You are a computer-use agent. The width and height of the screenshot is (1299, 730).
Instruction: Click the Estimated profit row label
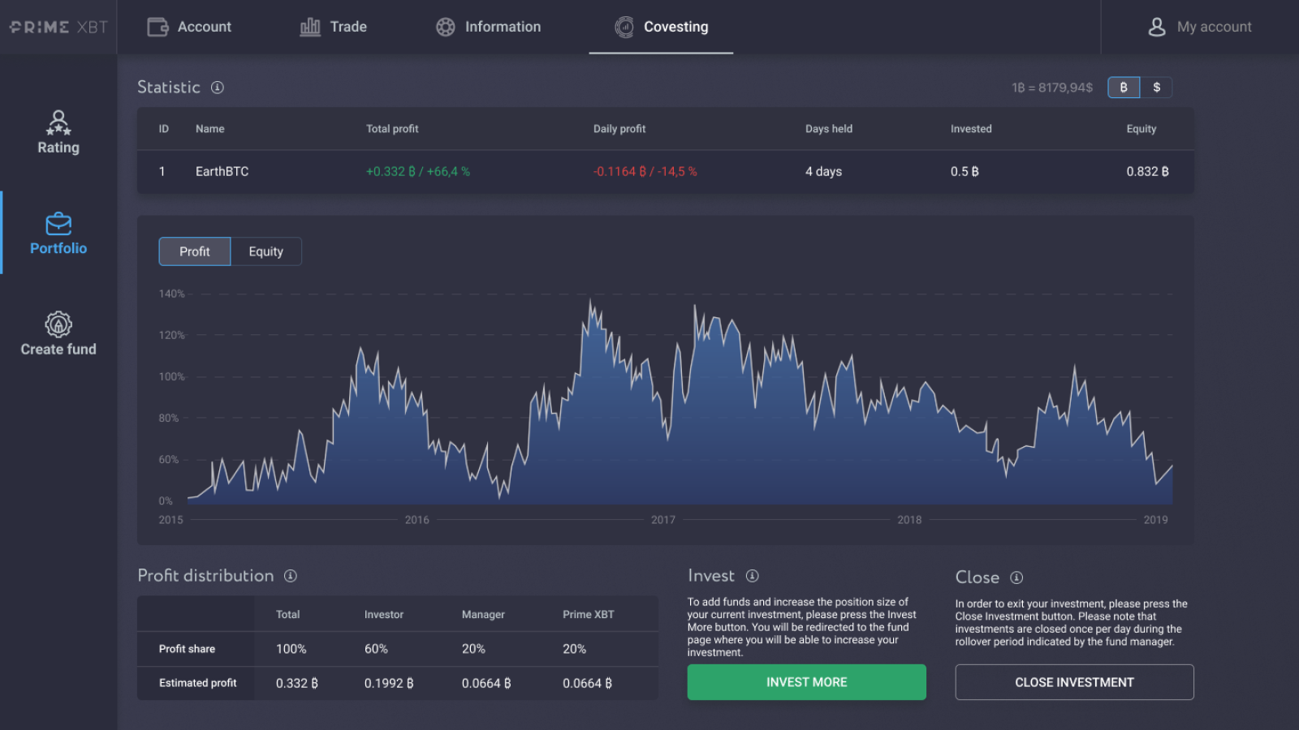point(198,683)
